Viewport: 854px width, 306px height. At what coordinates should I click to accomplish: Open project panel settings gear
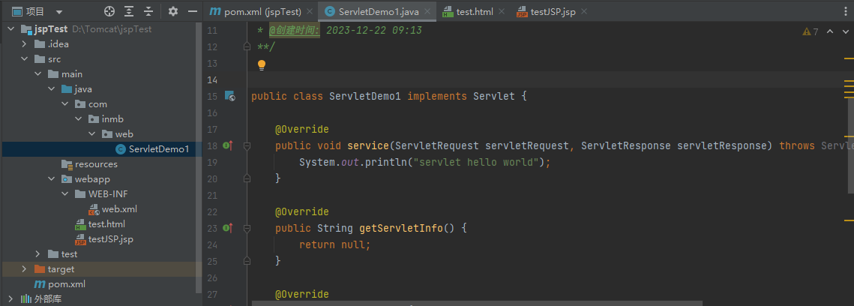tap(173, 11)
